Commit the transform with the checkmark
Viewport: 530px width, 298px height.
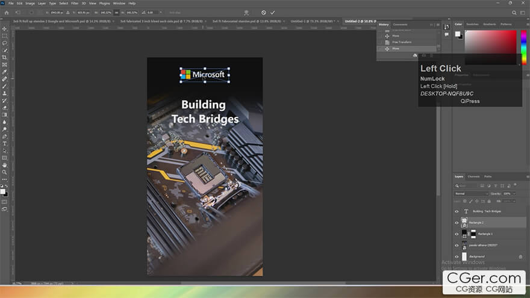pos(272,13)
